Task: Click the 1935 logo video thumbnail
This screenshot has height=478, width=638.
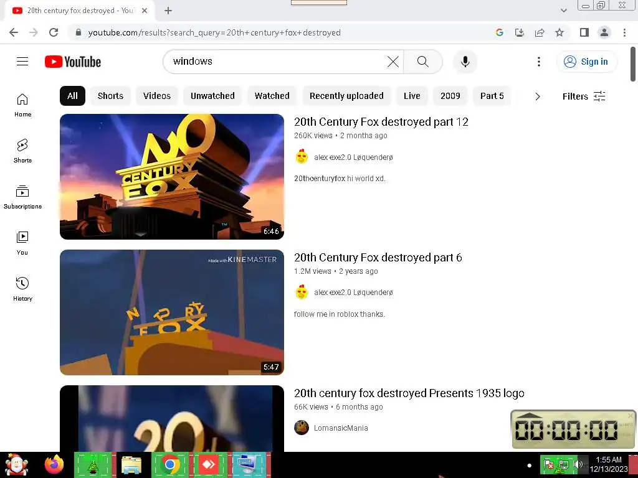Action: click(x=172, y=419)
